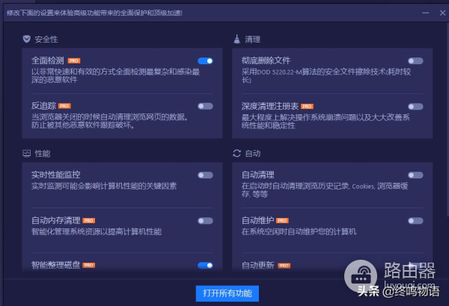Click the shield icon beside 安全性
The height and width of the screenshot is (306, 449).
click(27, 39)
